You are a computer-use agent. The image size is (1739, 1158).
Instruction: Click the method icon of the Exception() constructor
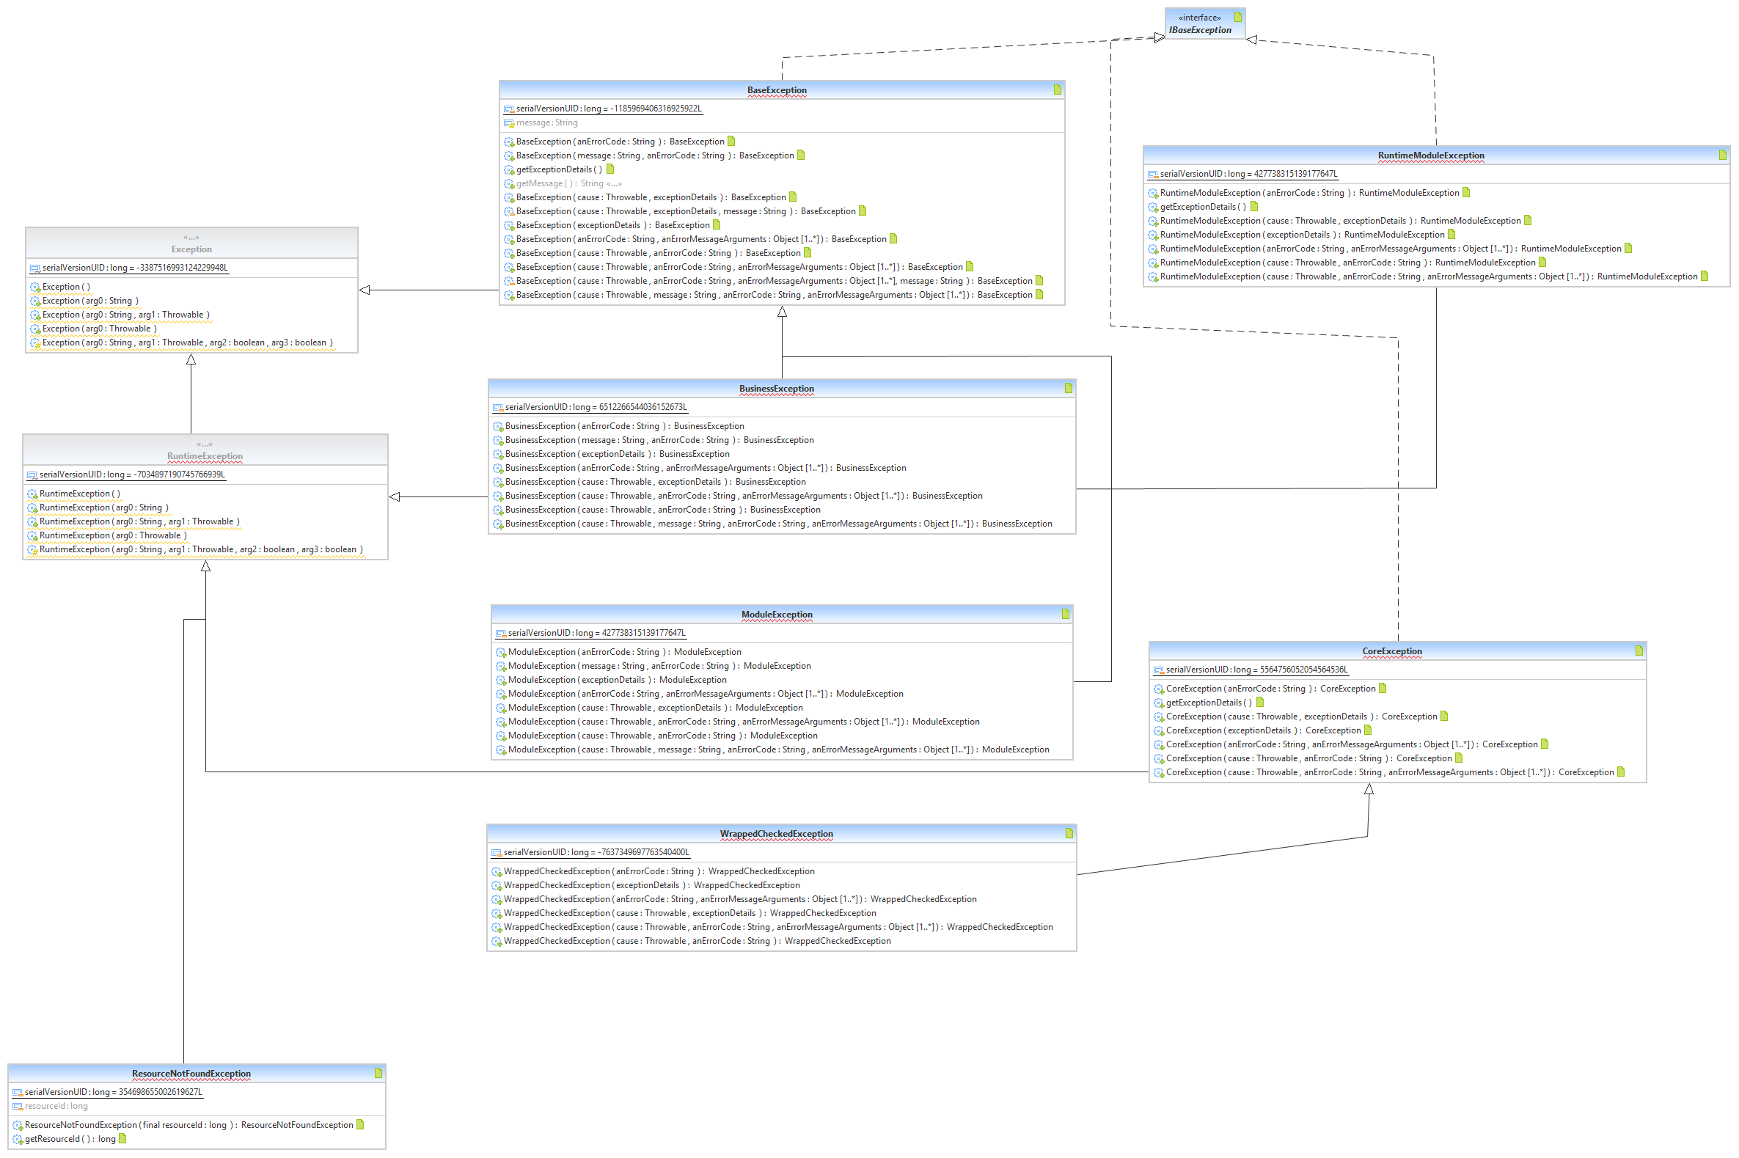tap(34, 287)
